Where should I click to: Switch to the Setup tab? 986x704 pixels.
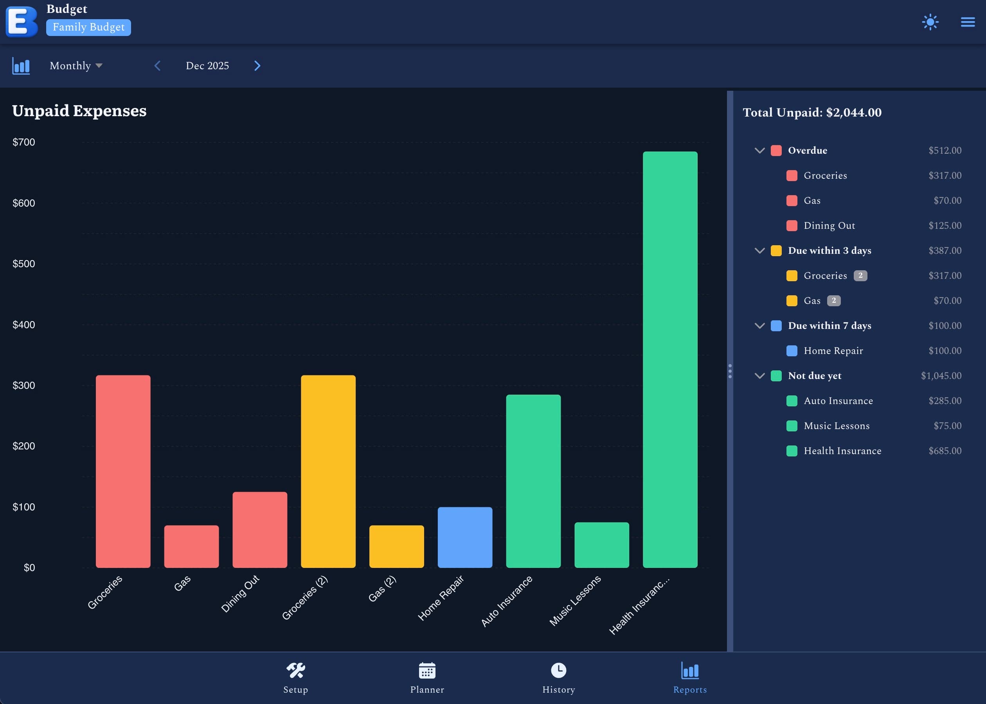(x=295, y=679)
